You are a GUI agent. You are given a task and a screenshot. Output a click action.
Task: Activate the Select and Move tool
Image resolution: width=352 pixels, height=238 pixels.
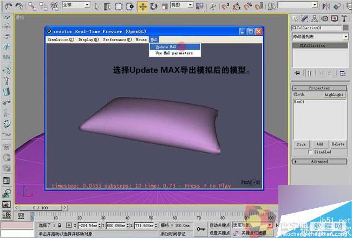tap(143, 6)
